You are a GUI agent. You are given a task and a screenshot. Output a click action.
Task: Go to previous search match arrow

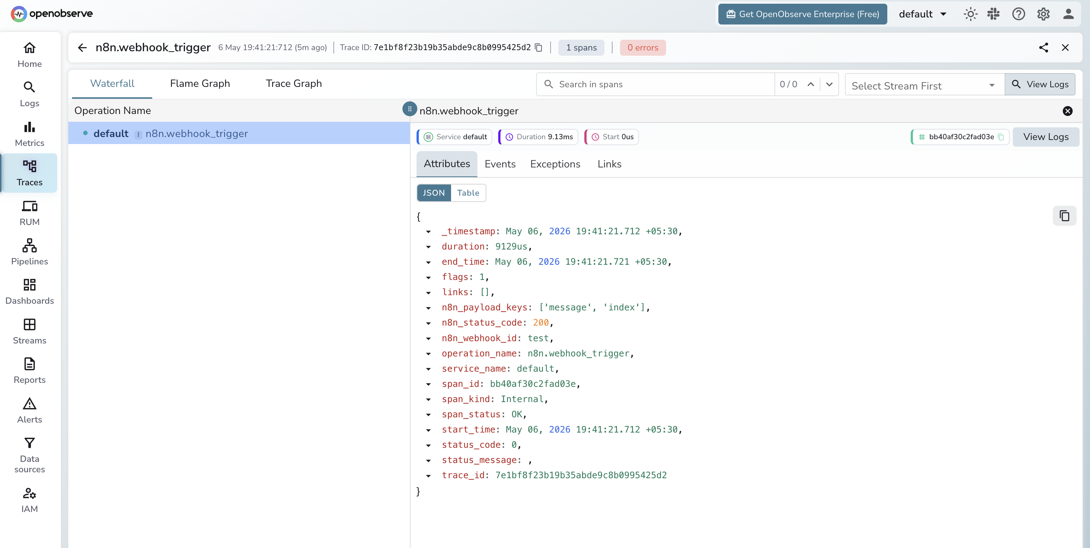[x=811, y=84]
